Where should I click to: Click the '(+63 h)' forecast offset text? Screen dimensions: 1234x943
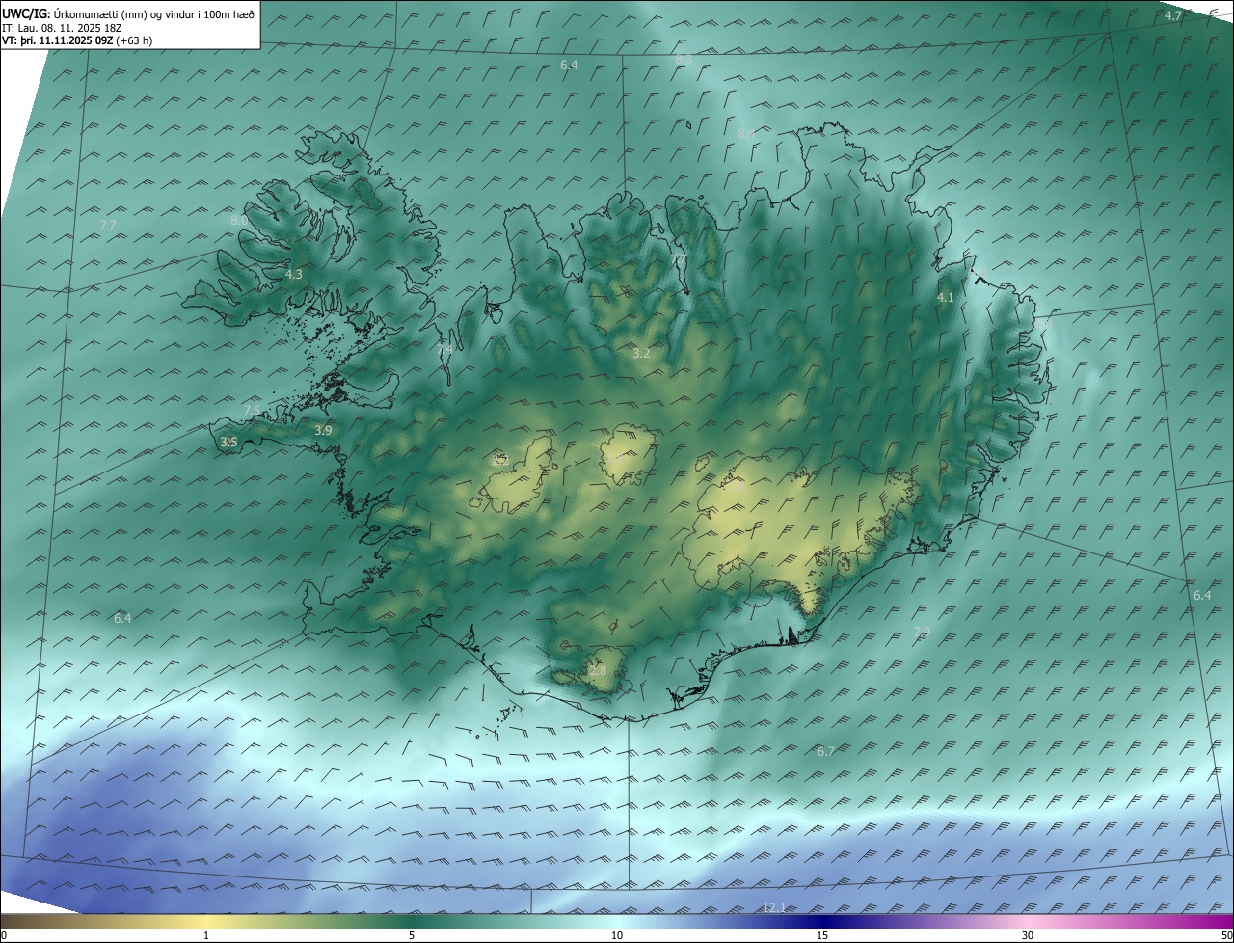pos(133,40)
